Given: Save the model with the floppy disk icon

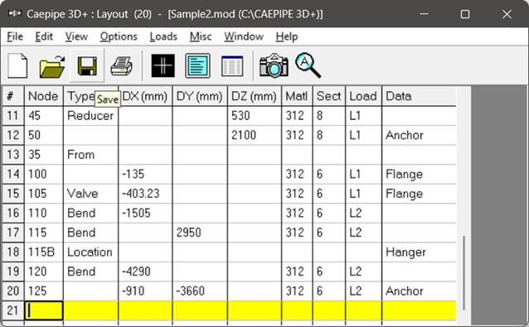Looking at the screenshot, I should coord(87,65).
